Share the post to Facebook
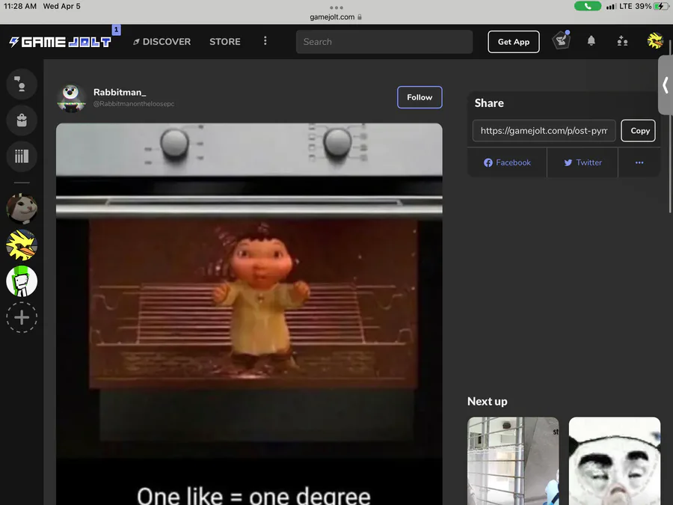 [x=507, y=162]
